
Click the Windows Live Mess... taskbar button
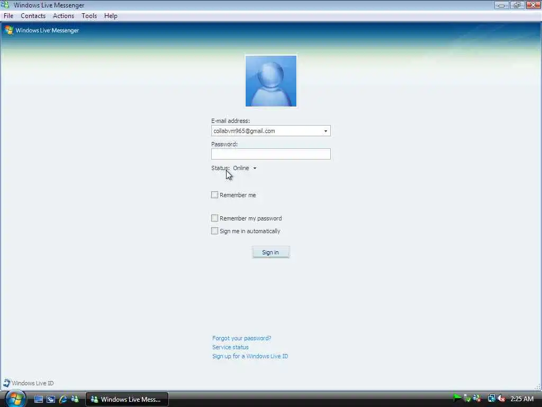(127, 400)
